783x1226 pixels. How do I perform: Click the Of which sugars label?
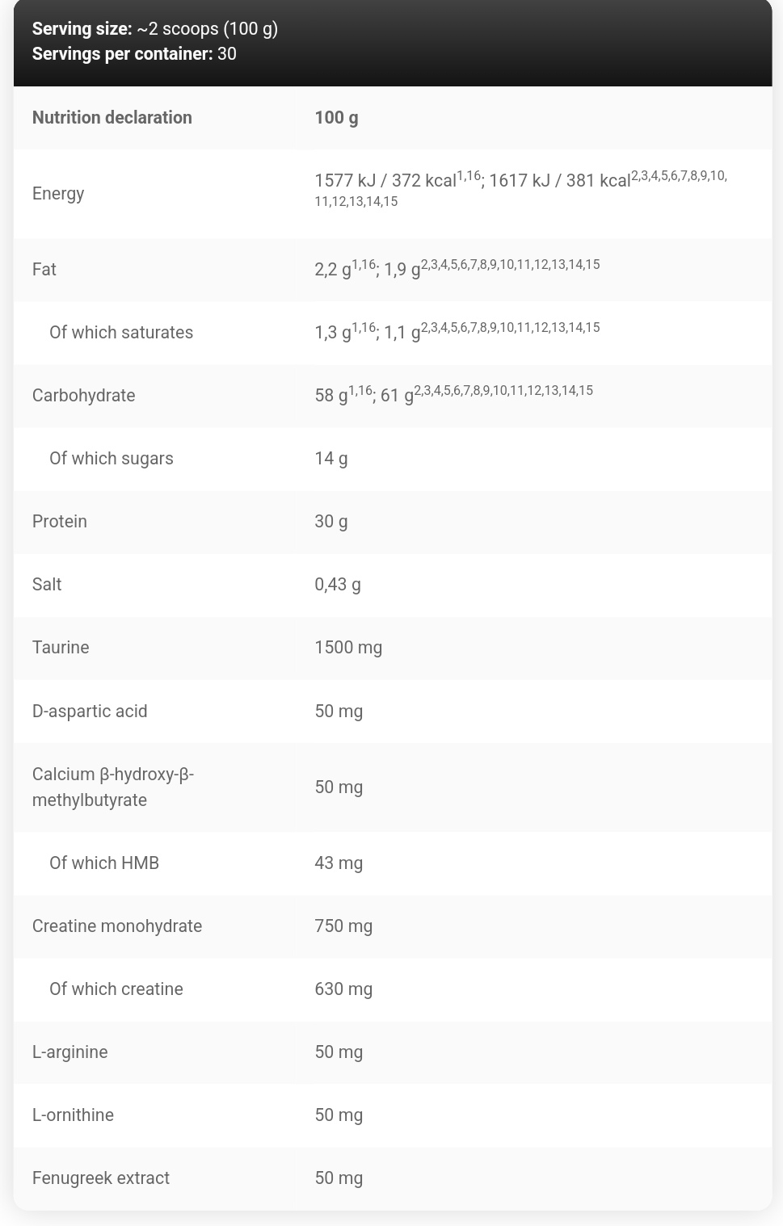click(x=112, y=459)
